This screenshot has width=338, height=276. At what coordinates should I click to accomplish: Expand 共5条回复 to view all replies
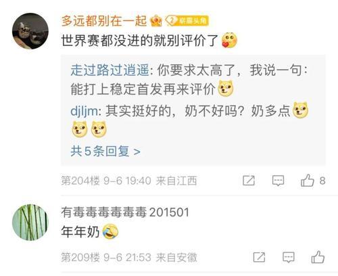(x=105, y=151)
